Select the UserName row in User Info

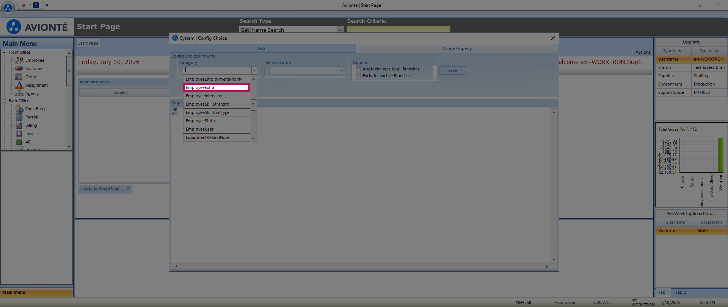[x=692, y=59]
